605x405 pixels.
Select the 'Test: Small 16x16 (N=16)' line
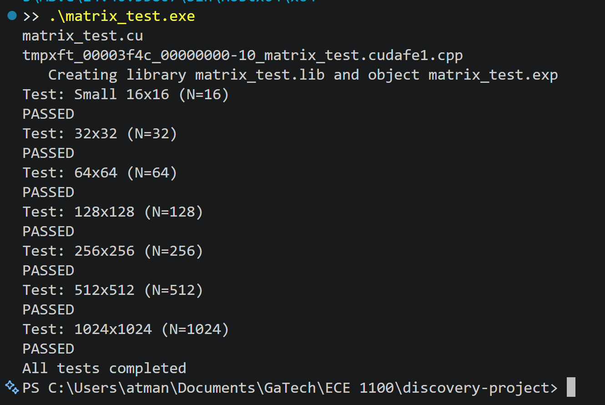tap(126, 95)
